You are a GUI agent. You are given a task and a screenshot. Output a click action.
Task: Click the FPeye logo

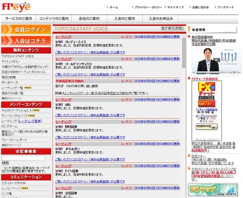coord(16,7)
